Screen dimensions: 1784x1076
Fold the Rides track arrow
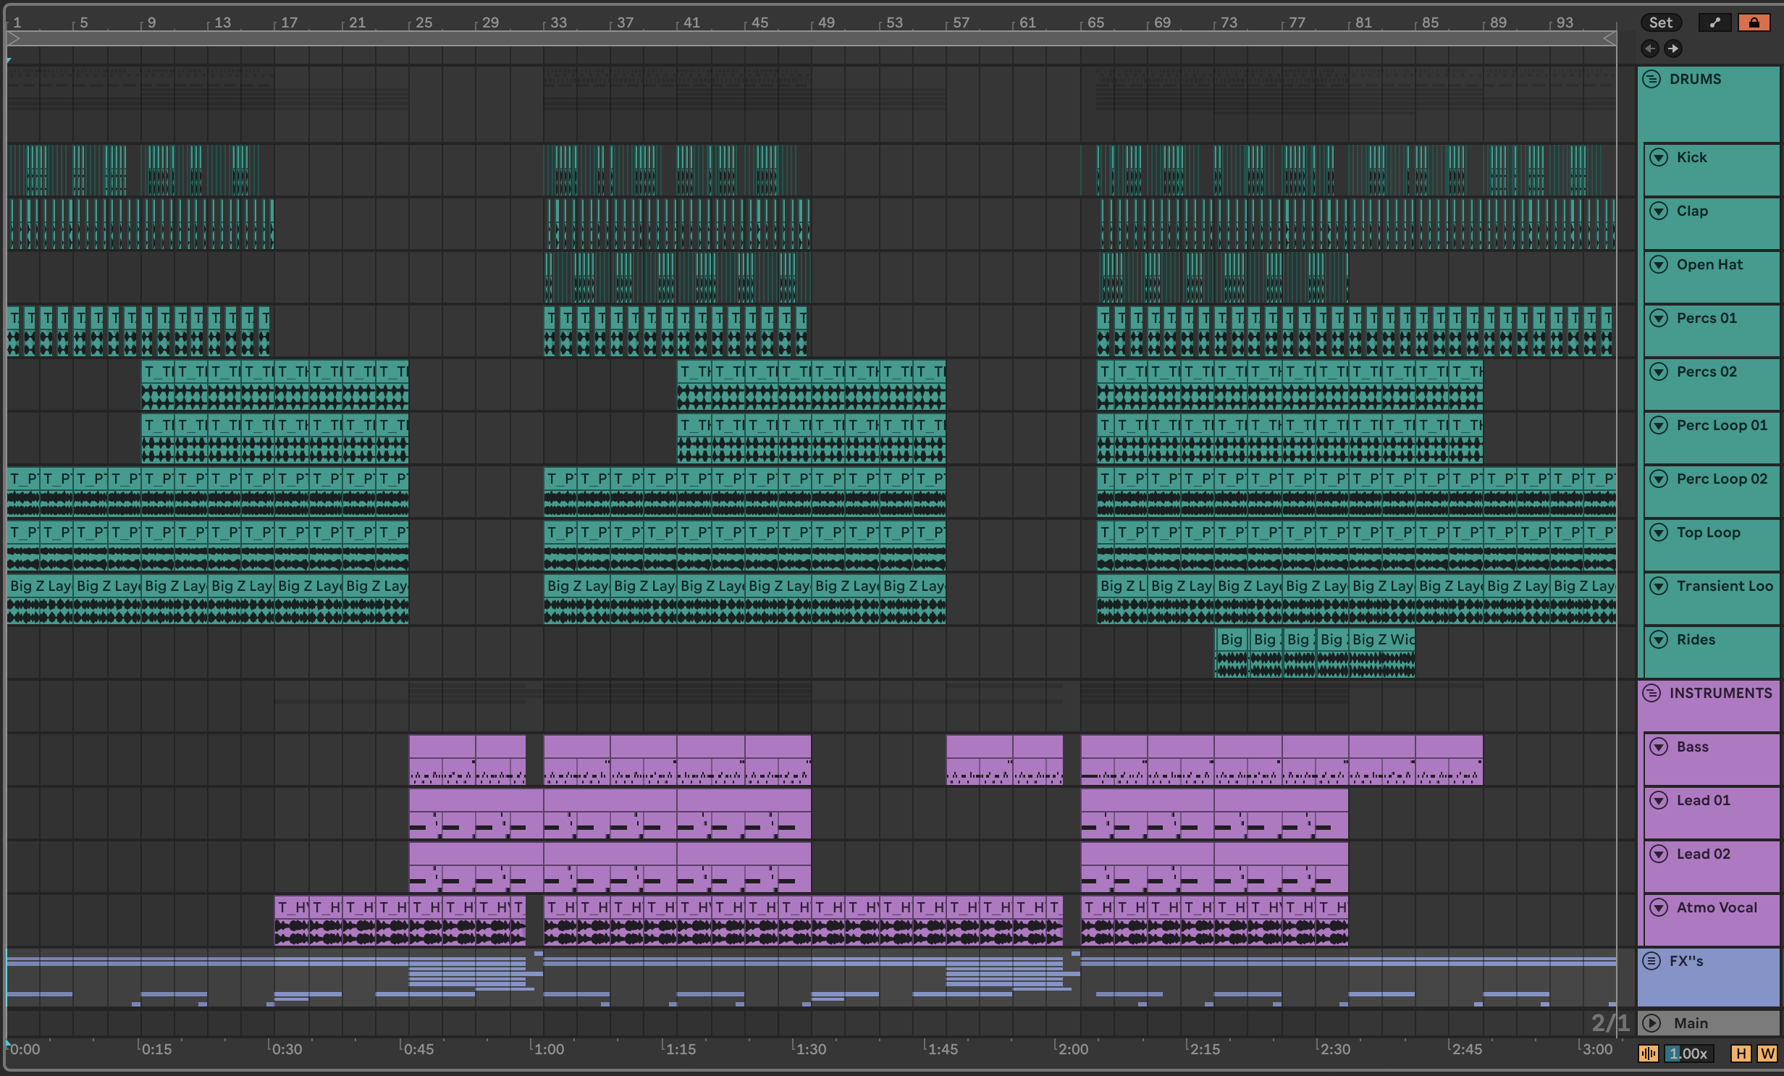(x=1659, y=639)
